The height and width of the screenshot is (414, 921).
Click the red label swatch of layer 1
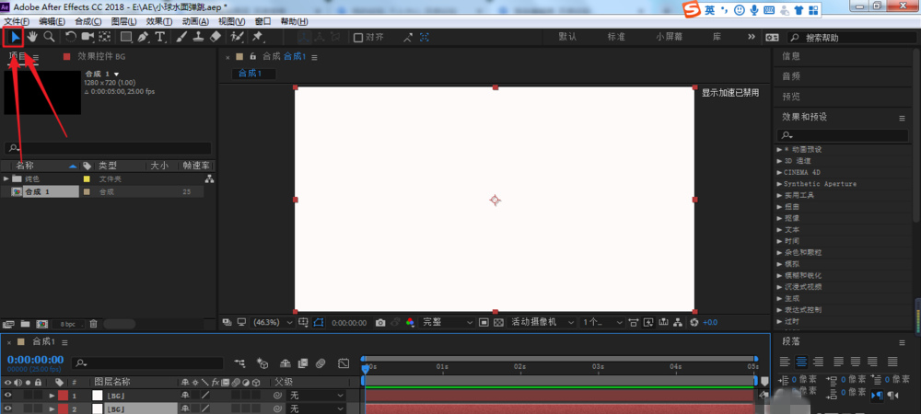pos(64,395)
